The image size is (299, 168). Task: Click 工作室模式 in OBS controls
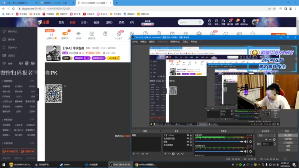pyautogui.click(x=288, y=143)
